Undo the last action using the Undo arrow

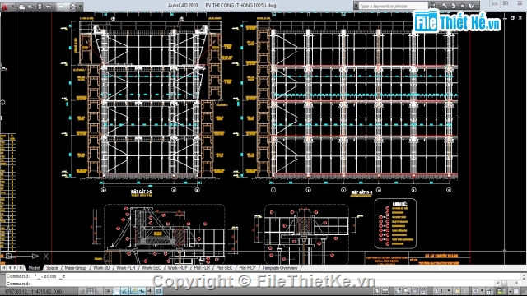pyautogui.click(x=49, y=7)
